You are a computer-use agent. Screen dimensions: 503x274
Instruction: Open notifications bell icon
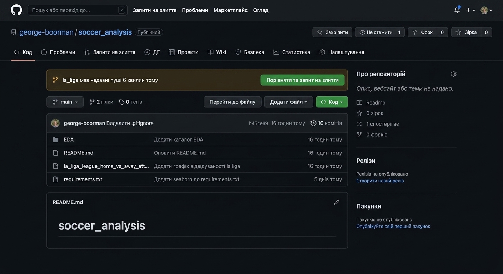[457, 10]
